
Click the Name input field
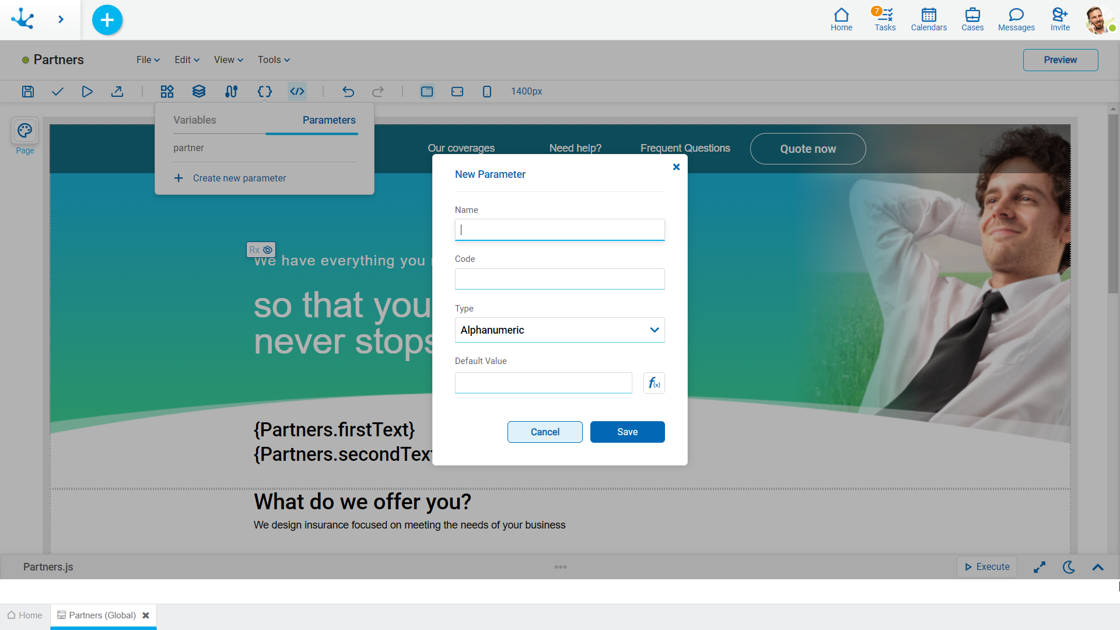click(x=559, y=229)
